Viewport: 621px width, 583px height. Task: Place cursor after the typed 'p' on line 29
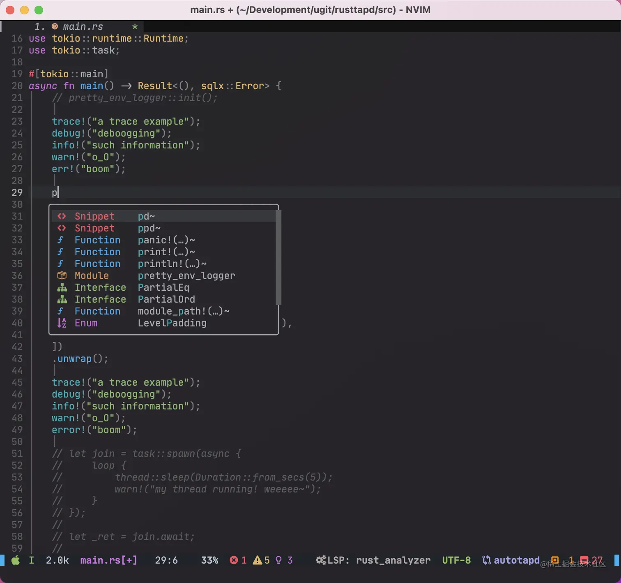point(58,192)
